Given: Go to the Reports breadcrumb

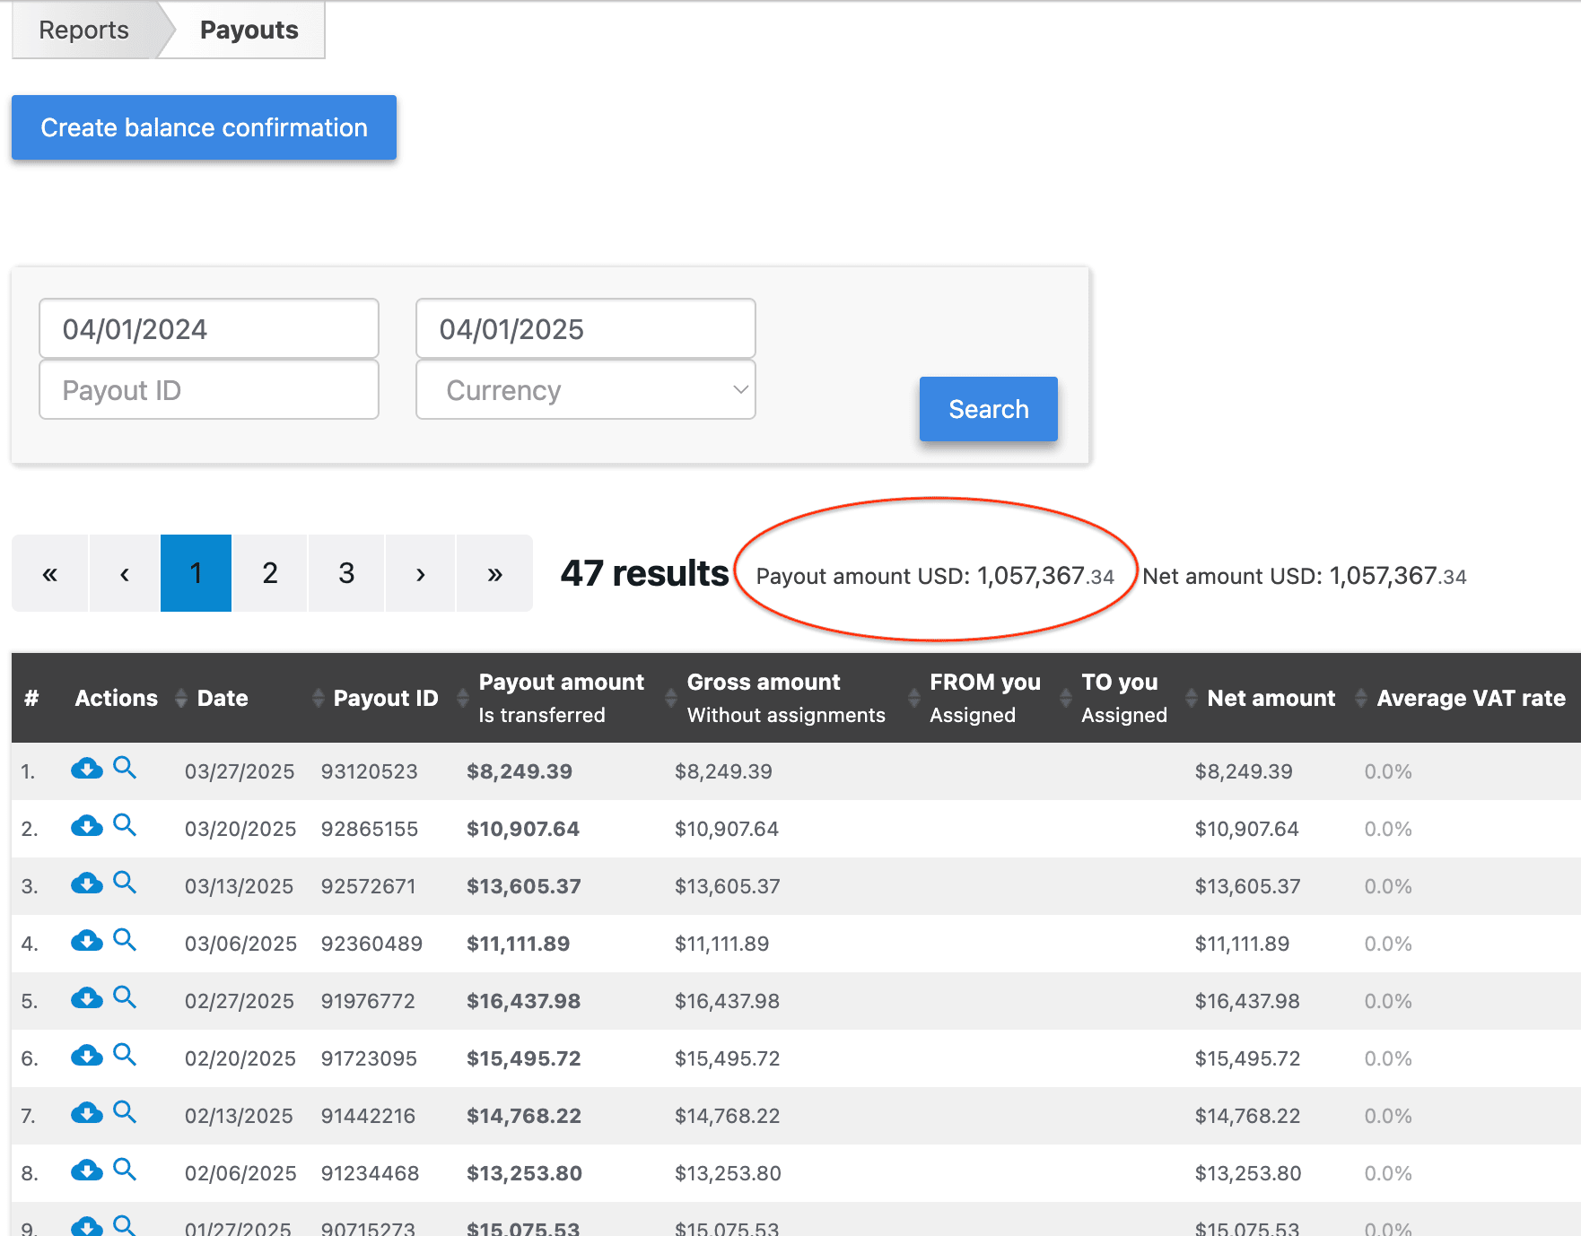Looking at the screenshot, I should (83, 30).
